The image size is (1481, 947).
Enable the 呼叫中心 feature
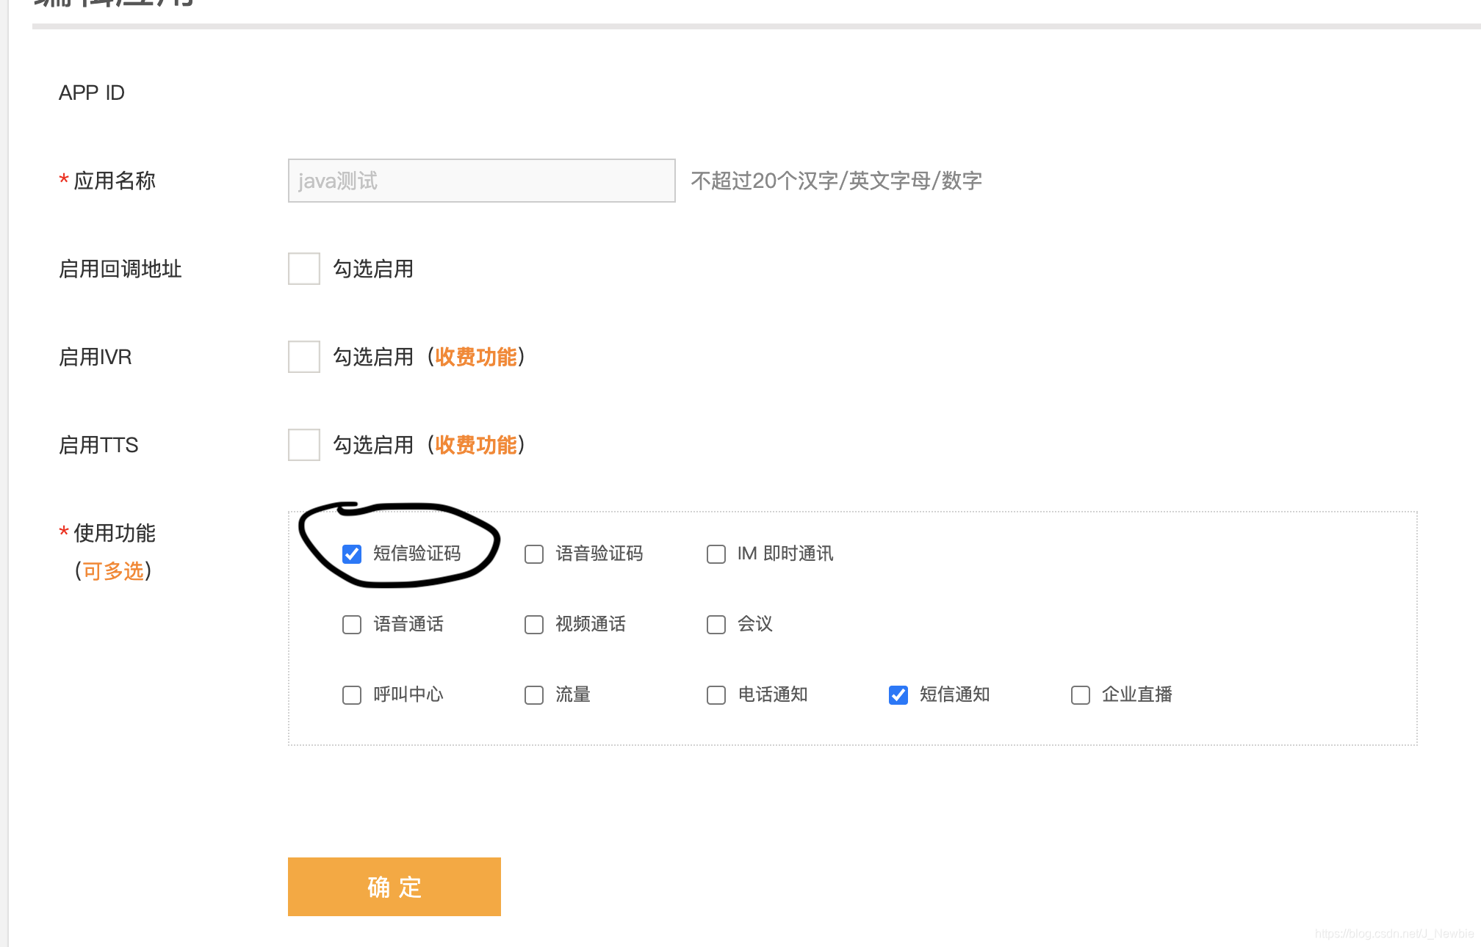click(352, 694)
